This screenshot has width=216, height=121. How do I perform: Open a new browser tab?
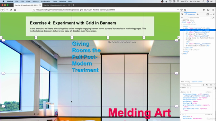74,5
